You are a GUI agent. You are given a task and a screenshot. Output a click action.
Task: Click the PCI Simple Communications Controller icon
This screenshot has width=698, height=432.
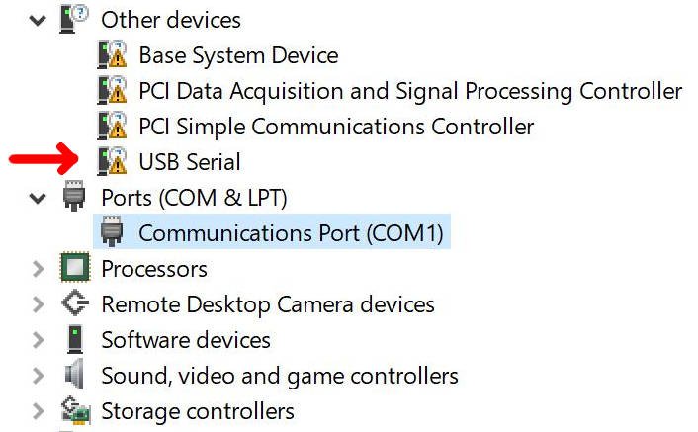[x=113, y=127]
